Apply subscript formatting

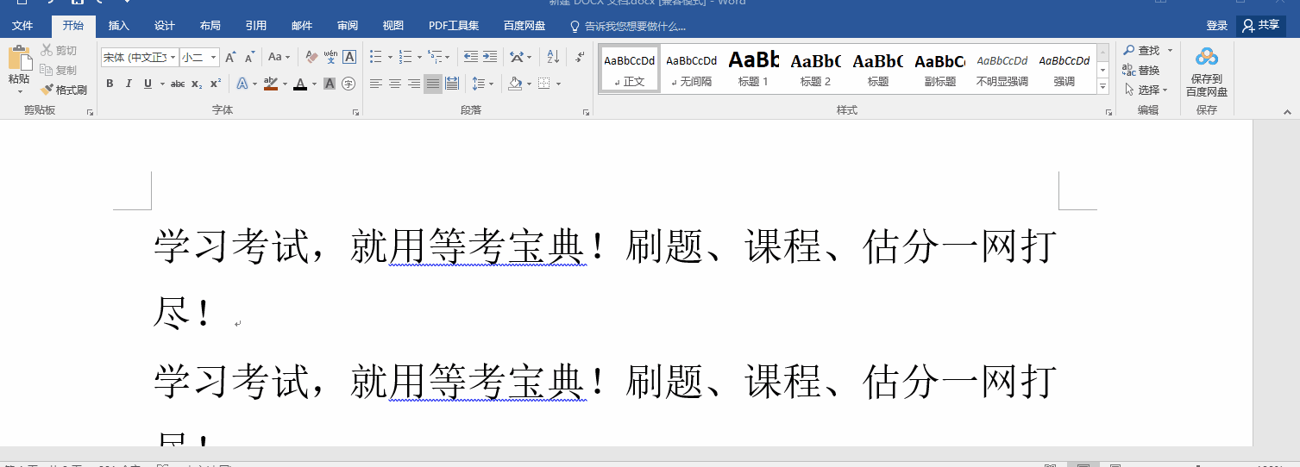(x=197, y=84)
